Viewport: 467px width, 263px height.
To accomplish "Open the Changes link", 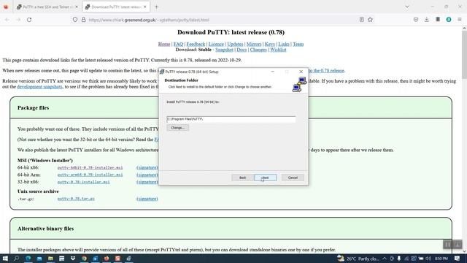I will click(258, 50).
